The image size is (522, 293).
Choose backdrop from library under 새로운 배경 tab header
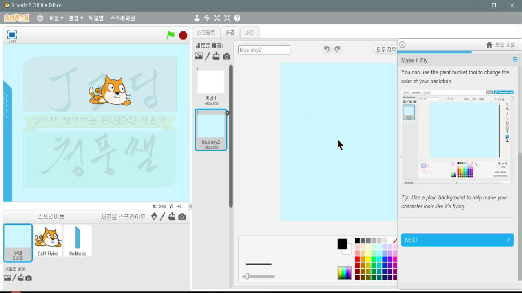click(x=199, y=56)
